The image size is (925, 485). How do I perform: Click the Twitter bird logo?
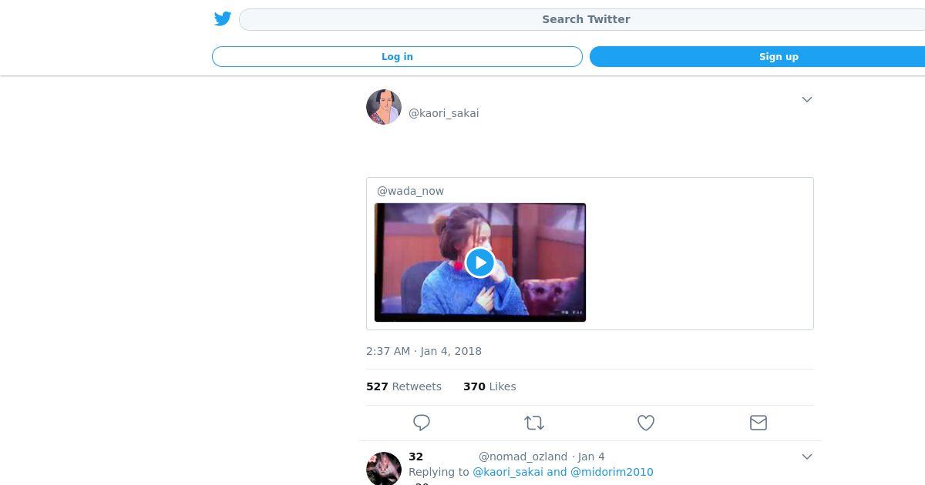223,18
